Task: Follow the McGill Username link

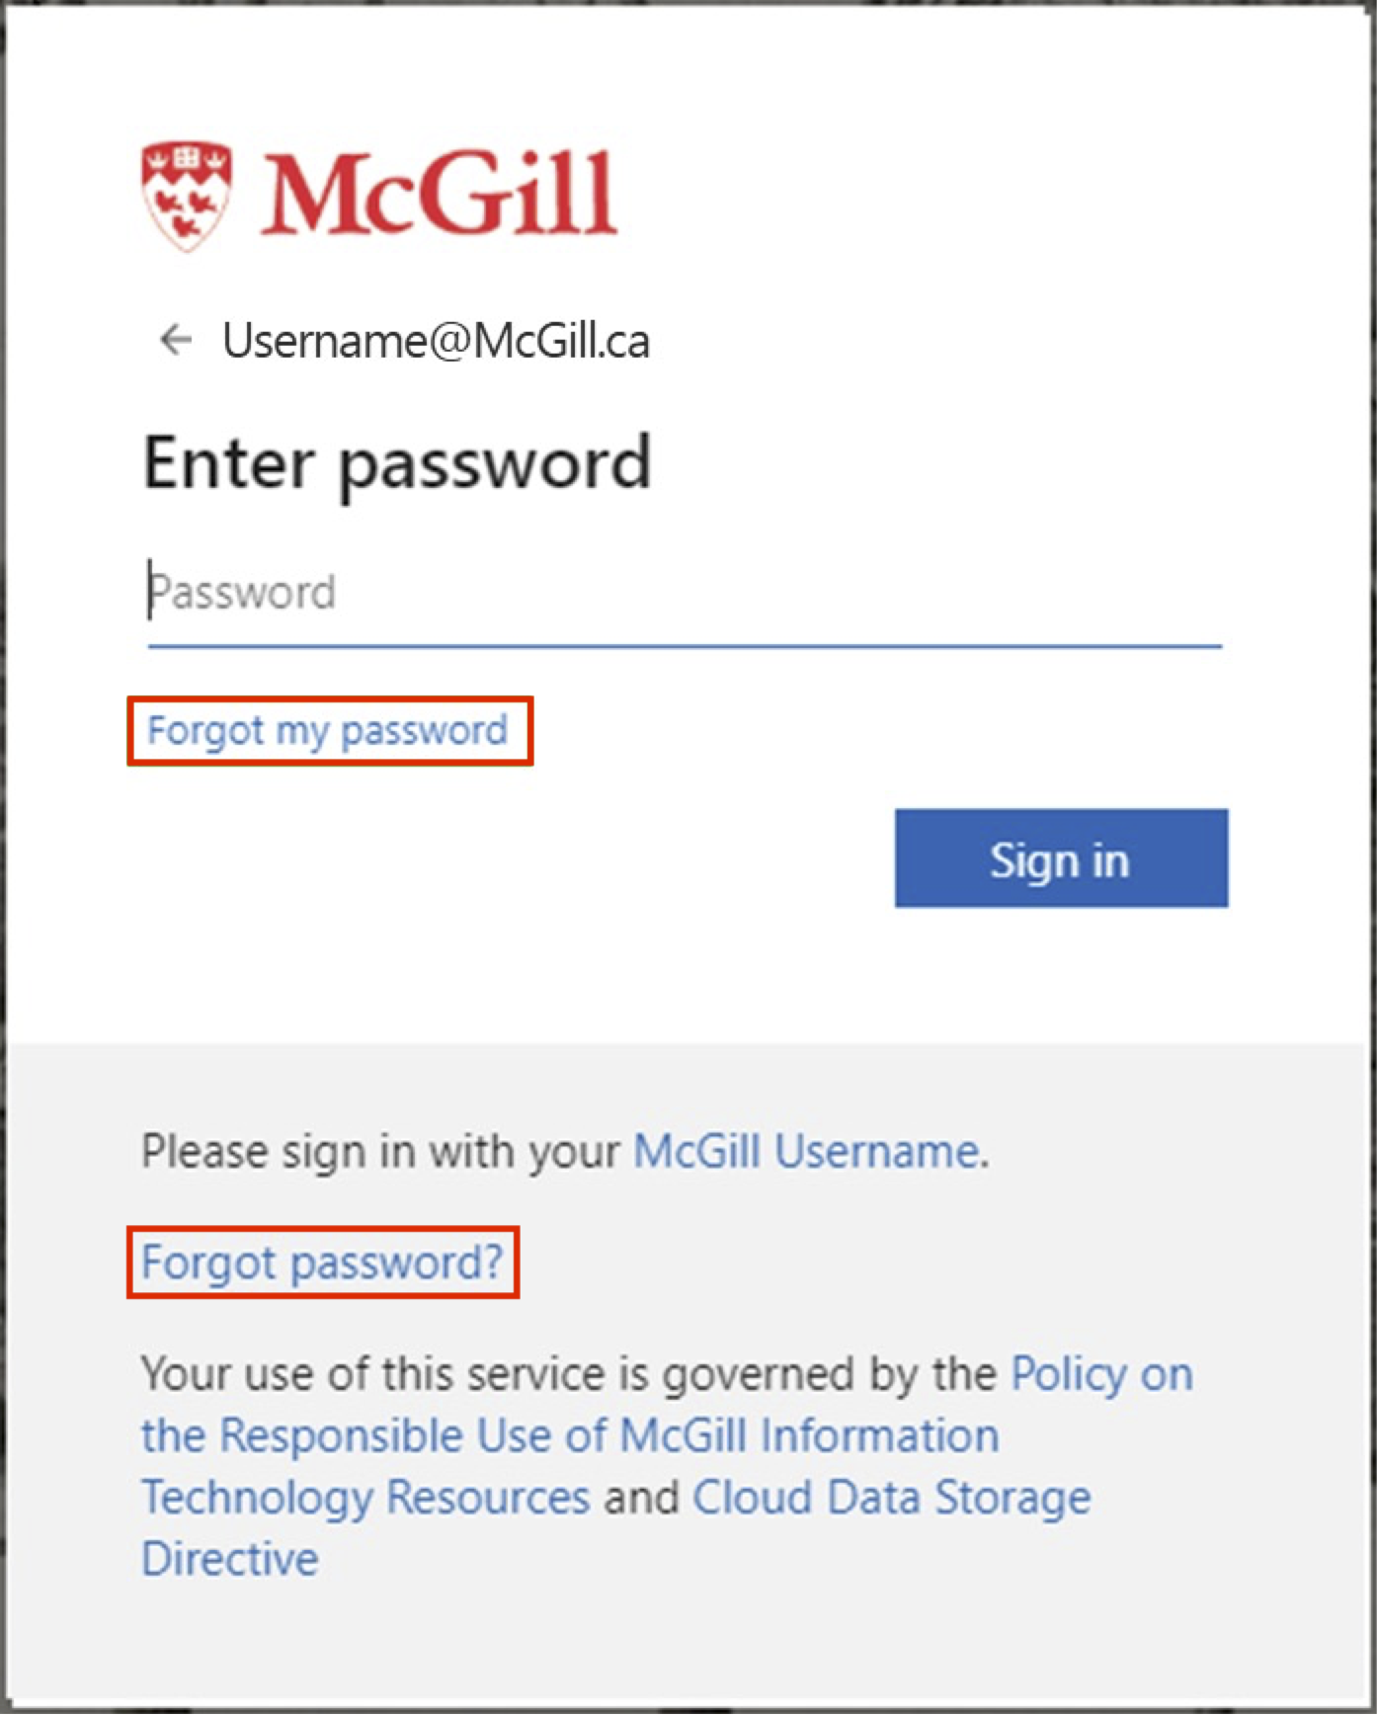Action: click(806, 1152)
